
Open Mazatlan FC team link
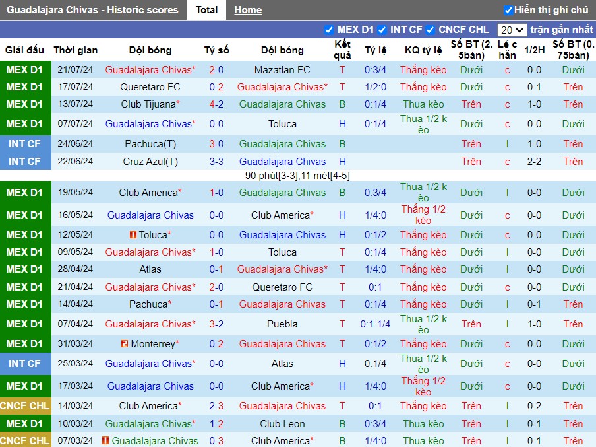click(282, 70)
